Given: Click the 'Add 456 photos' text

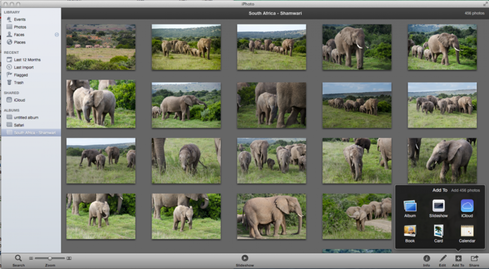Looking at the screenshot, I should click(466, 190).
